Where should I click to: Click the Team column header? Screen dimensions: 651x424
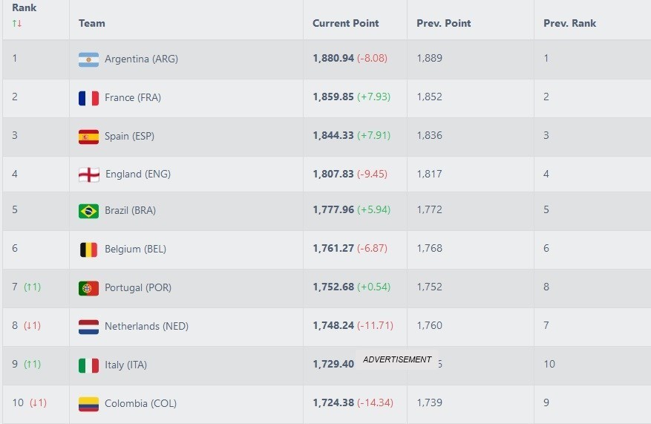click(x=92, y=23)
